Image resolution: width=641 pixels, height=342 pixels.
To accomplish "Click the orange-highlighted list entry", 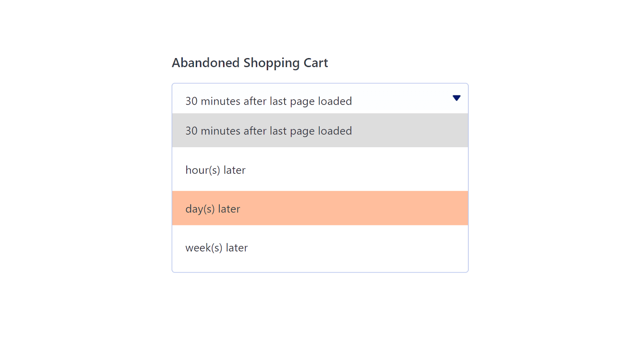I will tap(320, 208).
